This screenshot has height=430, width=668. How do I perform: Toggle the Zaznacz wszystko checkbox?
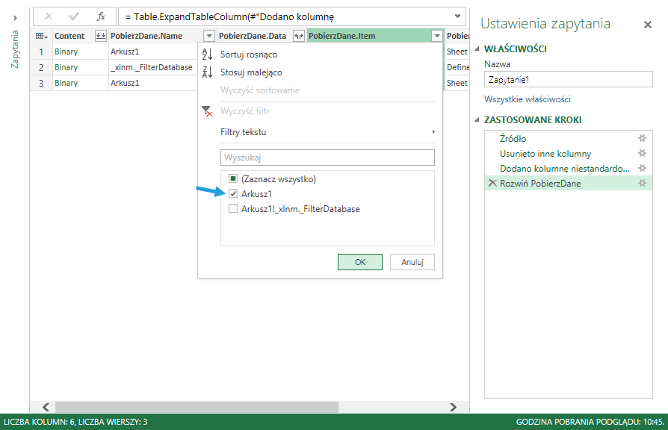pos(234,178)
